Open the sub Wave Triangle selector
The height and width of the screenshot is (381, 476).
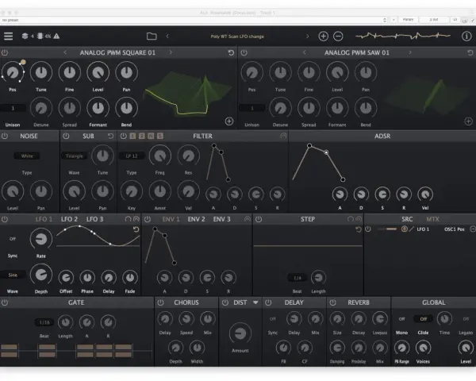74,156
